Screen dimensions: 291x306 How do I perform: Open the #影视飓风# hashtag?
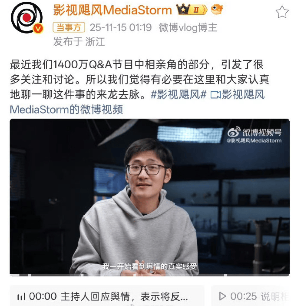[x=179, y=95]
